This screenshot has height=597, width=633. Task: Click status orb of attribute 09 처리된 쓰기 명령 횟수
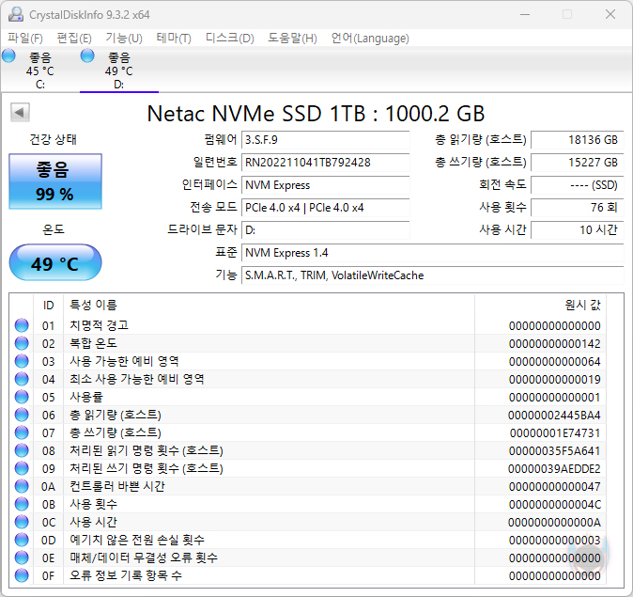click(22, 468)
